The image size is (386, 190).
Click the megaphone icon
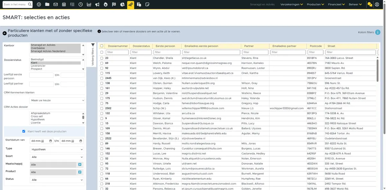[x=97, y=5]
